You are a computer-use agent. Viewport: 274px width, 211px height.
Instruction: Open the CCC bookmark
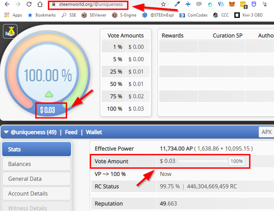coord(221,15)
